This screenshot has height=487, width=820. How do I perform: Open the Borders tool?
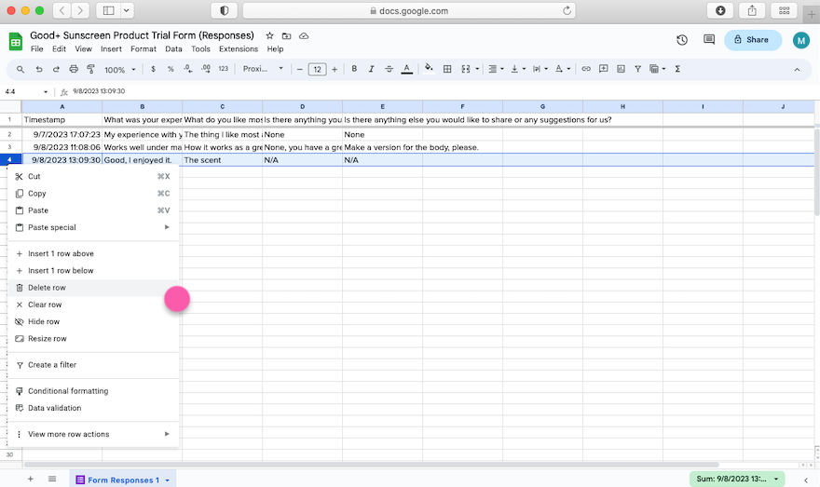tap(447, 69)
